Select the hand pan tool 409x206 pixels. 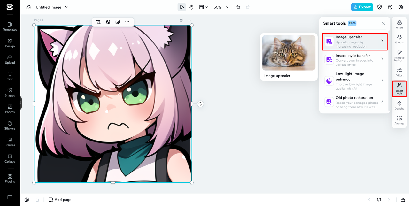(x=191, y=7)
